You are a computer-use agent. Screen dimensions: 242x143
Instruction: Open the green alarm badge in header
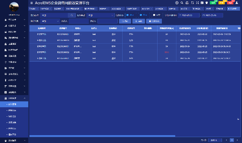pyautogui.click(x=213, y=3)
